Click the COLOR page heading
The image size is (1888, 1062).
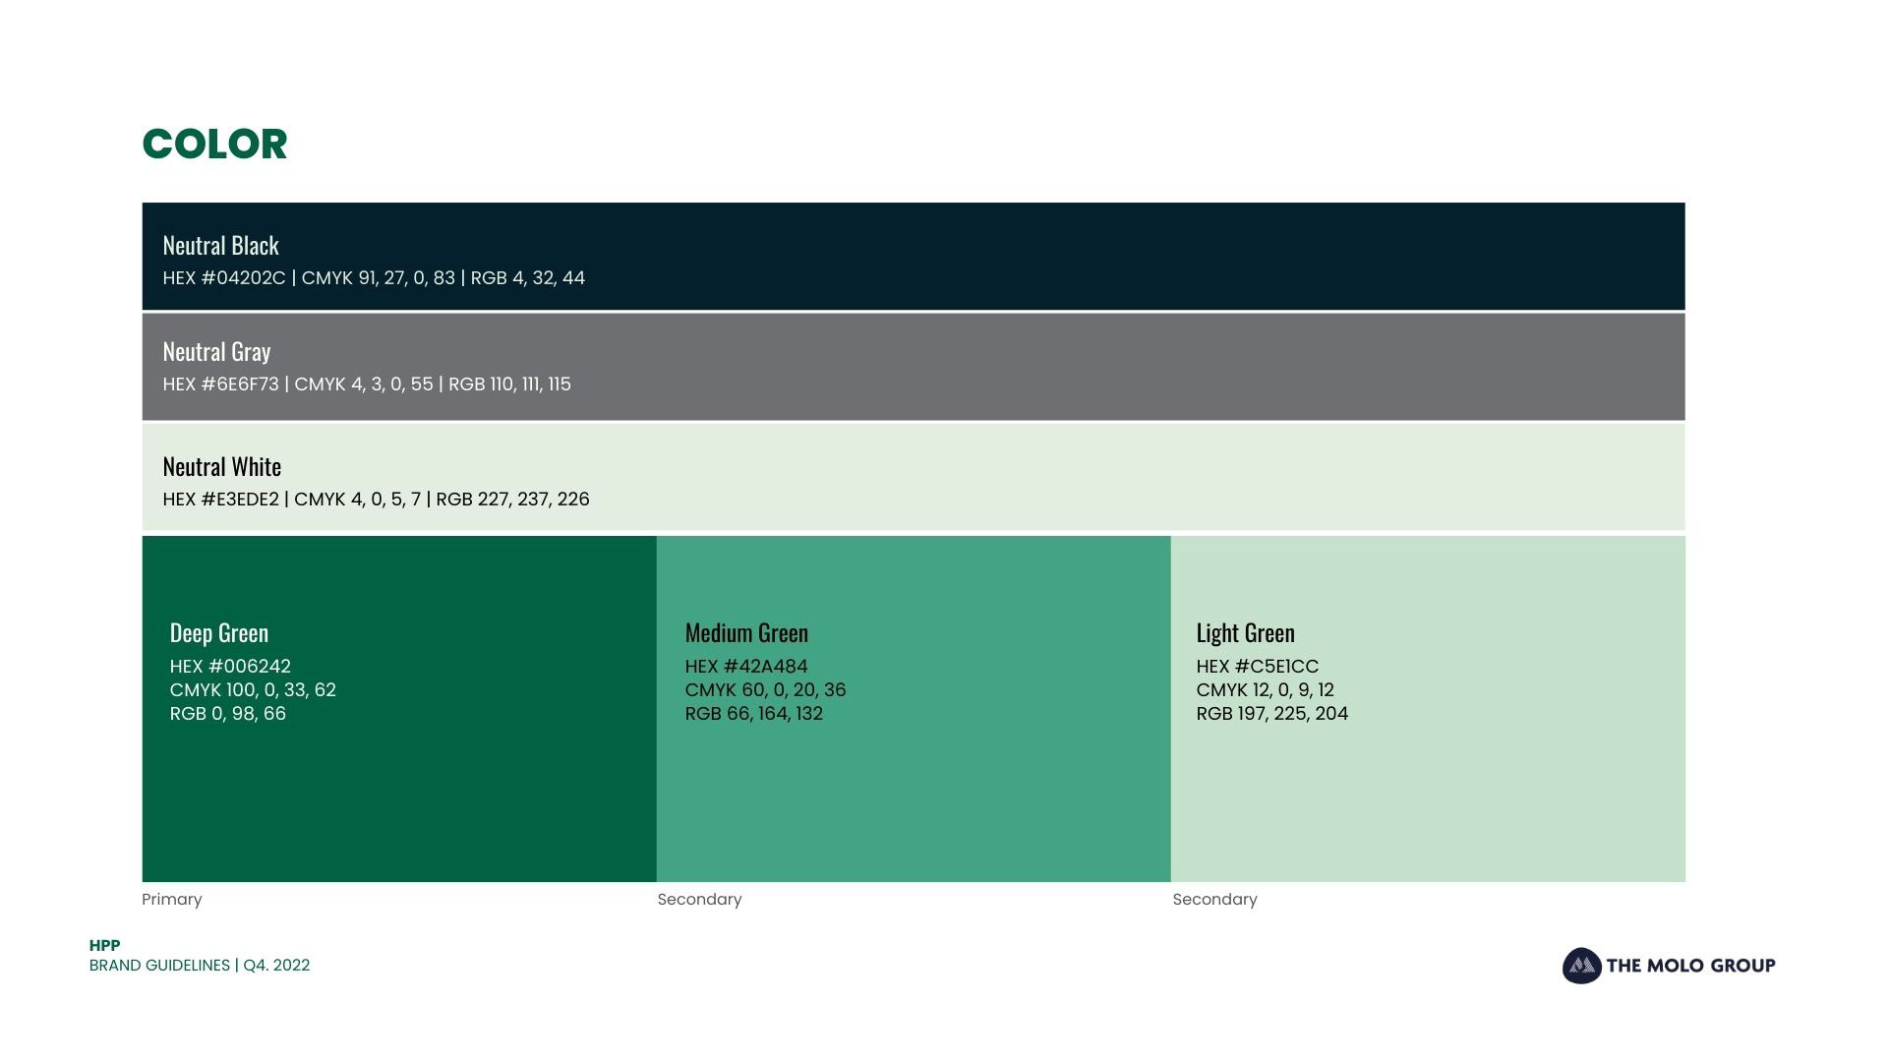coord(214,145)
